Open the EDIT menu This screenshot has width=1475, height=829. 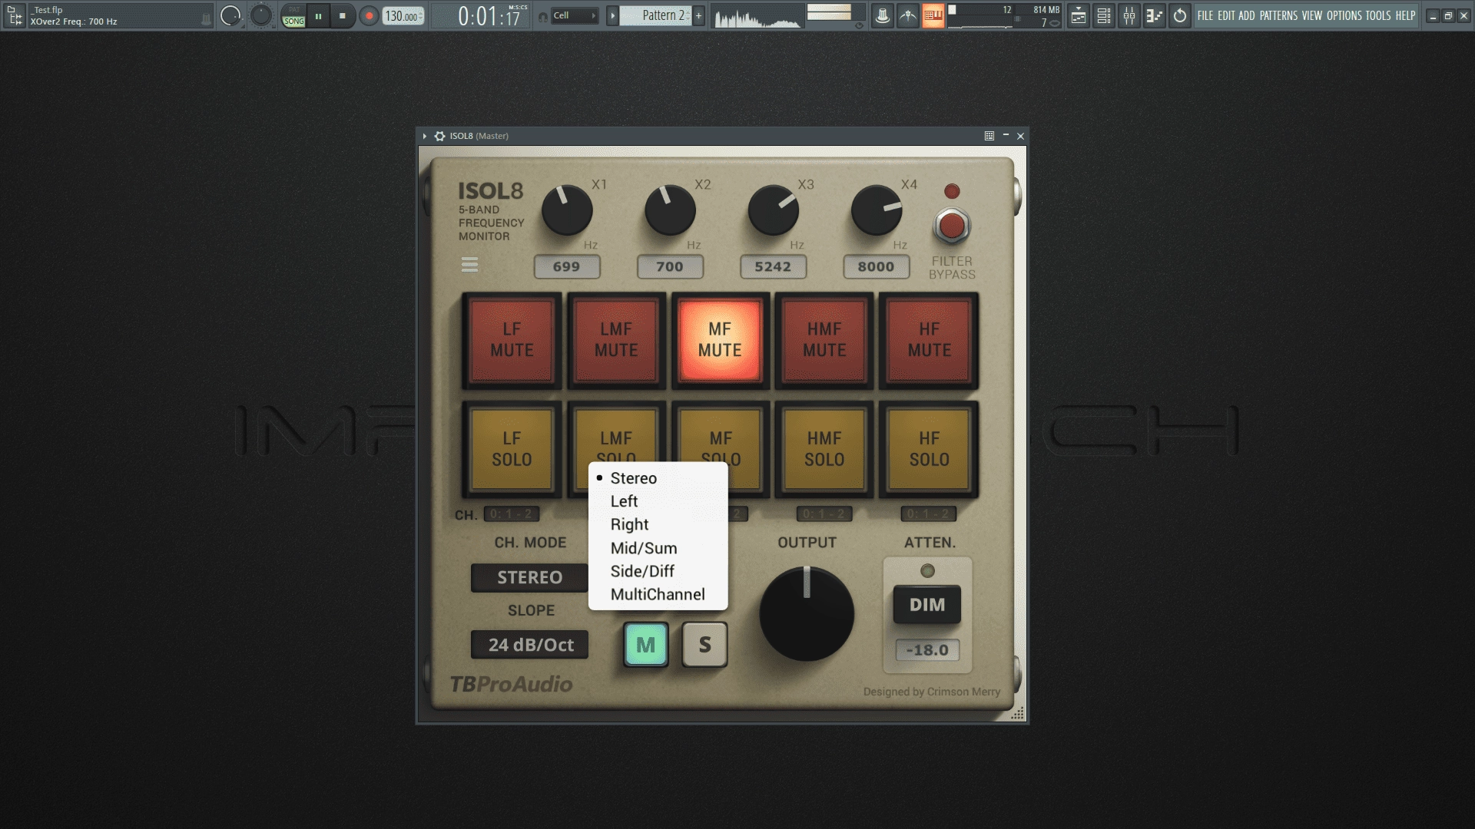click(x=1226, y=15)
